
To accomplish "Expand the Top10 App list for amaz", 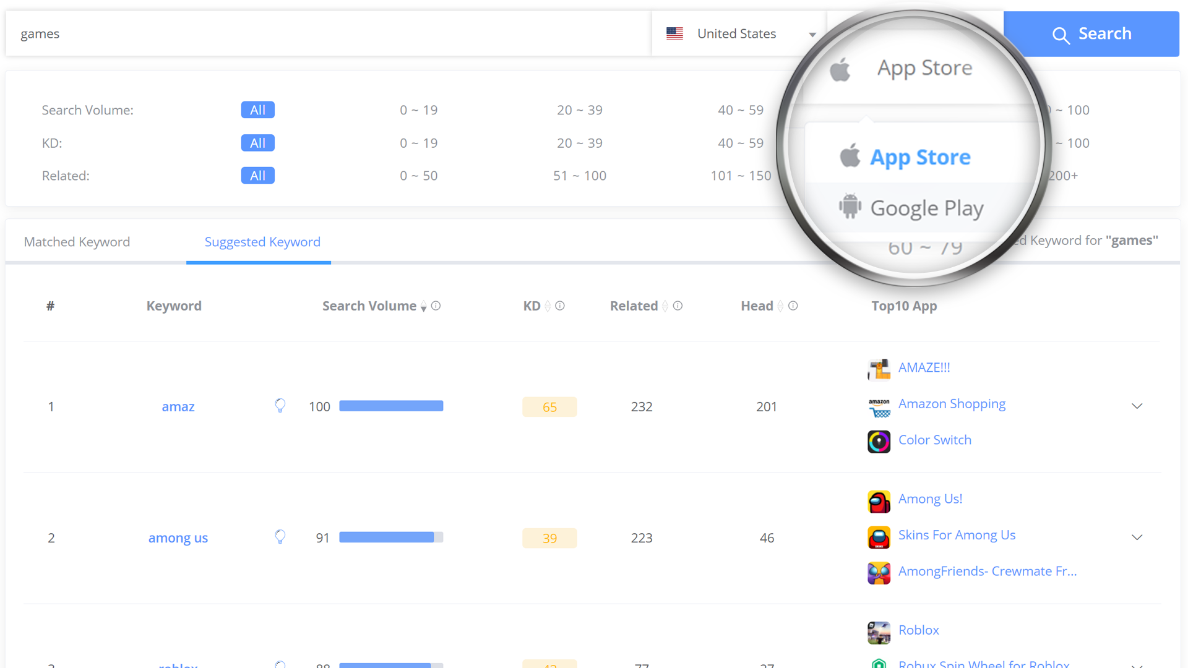I will [1137, 406].
